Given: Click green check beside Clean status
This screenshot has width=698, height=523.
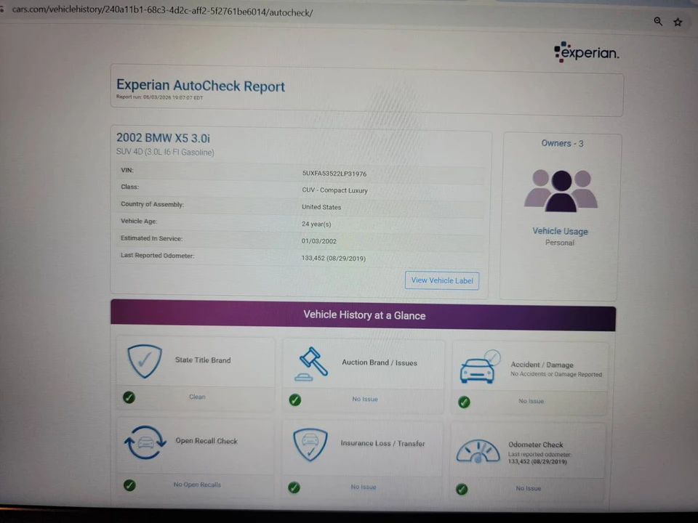Looking at the screenshot, I should 129,397.
